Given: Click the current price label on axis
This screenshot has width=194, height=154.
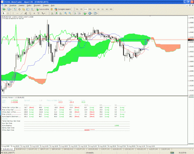Looking at the screenshot, I should (191, 40).
